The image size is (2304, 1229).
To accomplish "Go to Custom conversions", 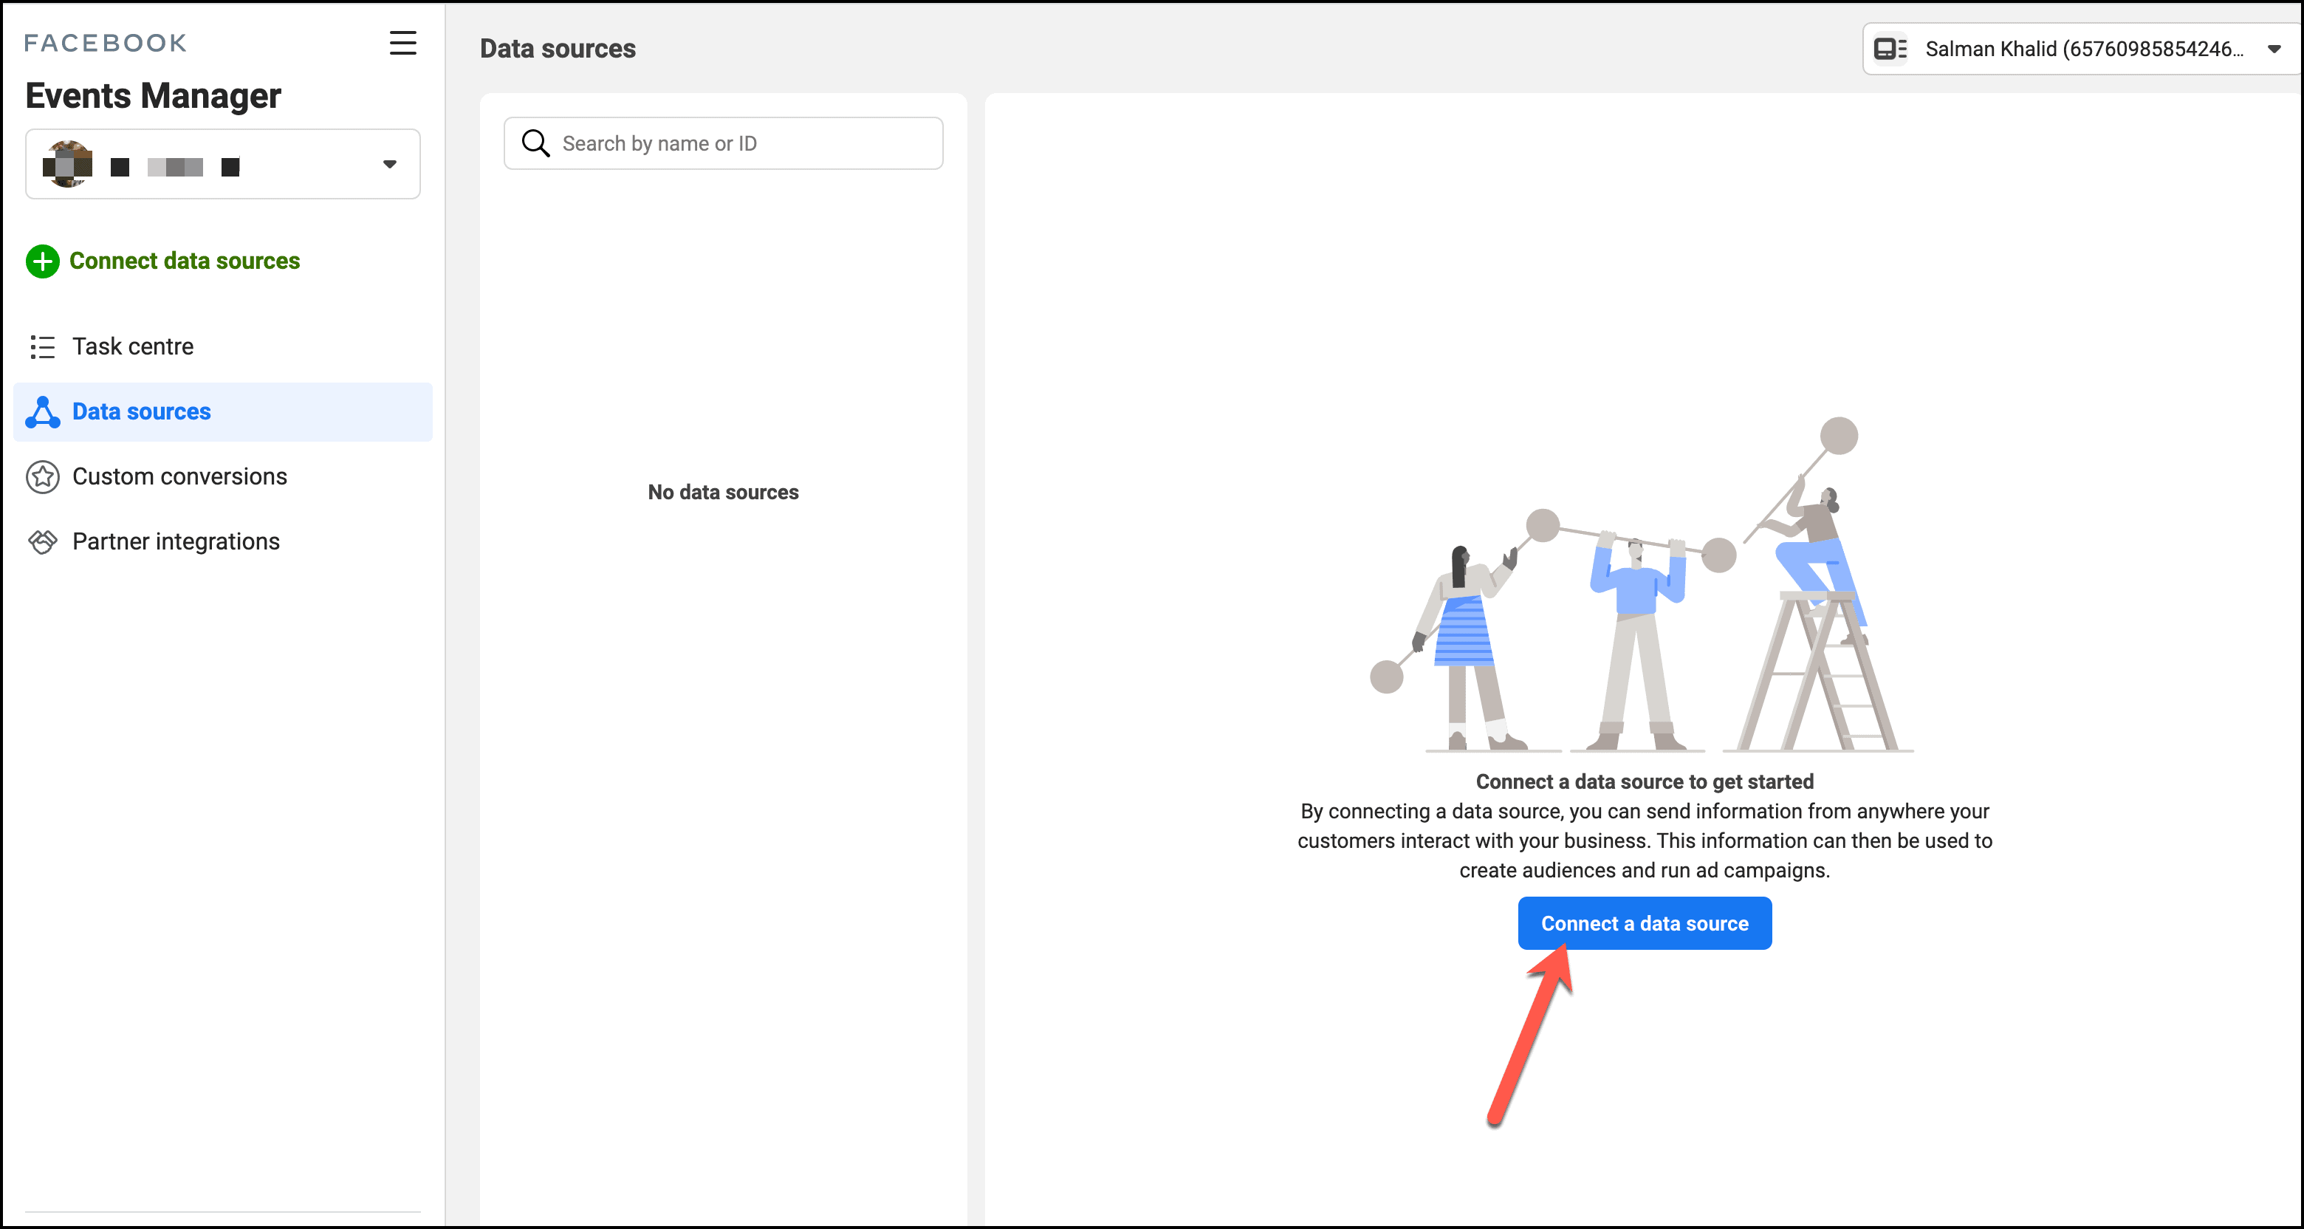I will click(x=223, y=476).
